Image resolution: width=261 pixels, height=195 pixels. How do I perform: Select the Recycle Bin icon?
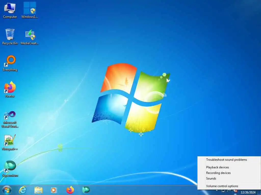point(10,37)
